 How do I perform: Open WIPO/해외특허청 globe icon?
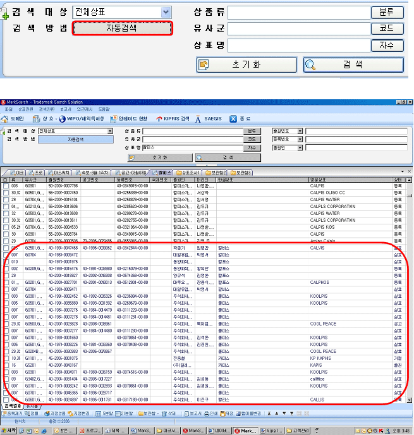click(x=63, y=119)
